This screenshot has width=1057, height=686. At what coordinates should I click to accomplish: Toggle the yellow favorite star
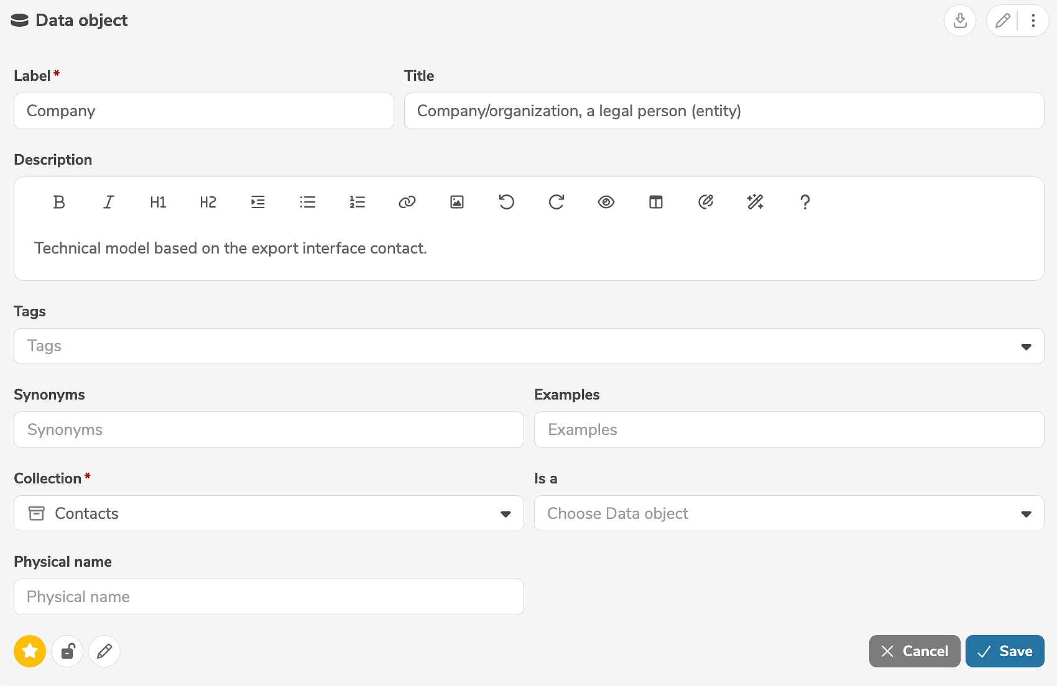tap(30, 651)
